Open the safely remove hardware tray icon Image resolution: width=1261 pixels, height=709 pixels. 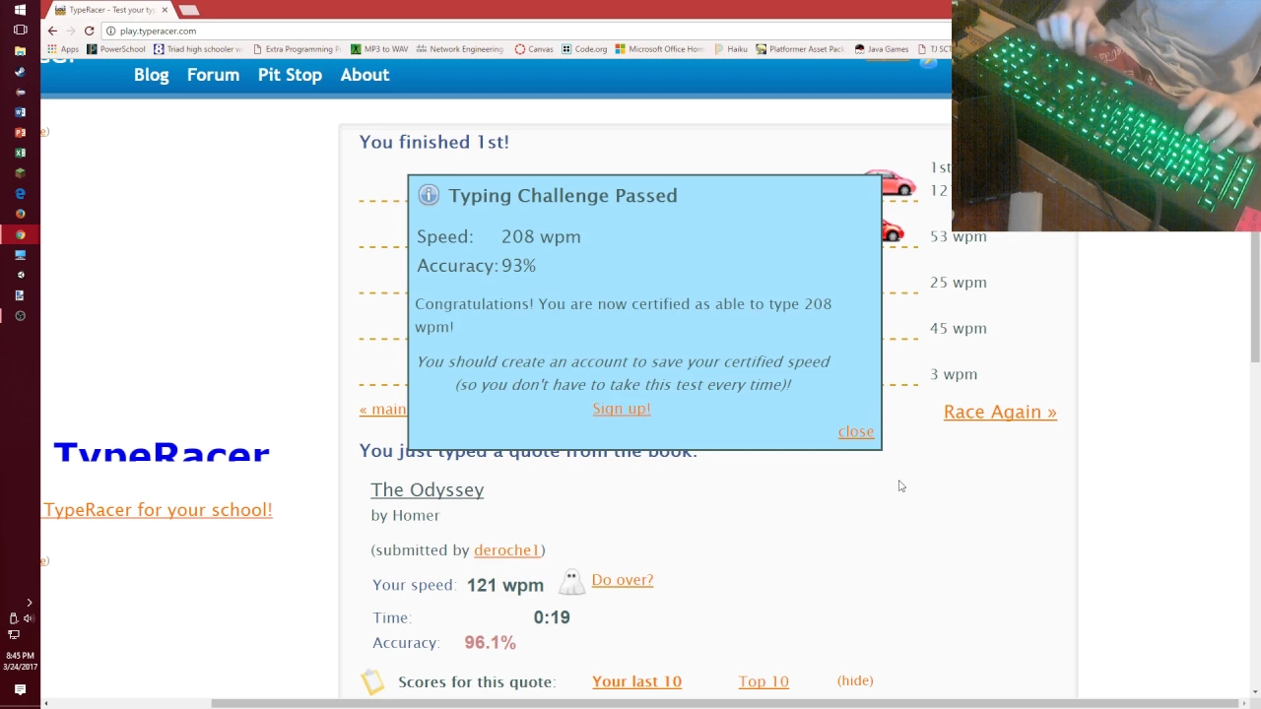[x=13, y=618]
